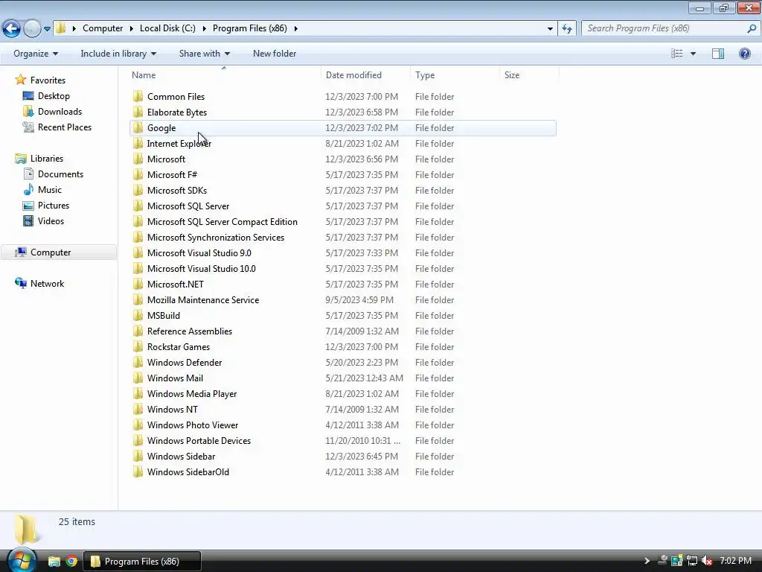
Task: Open Help with the question mark icon
Action: pyautogui.click(x=744, y=54)
